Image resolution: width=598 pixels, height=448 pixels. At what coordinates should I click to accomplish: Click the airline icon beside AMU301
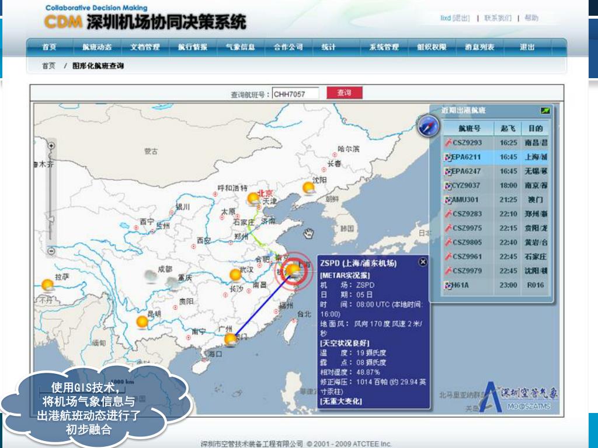pos(448,199)
